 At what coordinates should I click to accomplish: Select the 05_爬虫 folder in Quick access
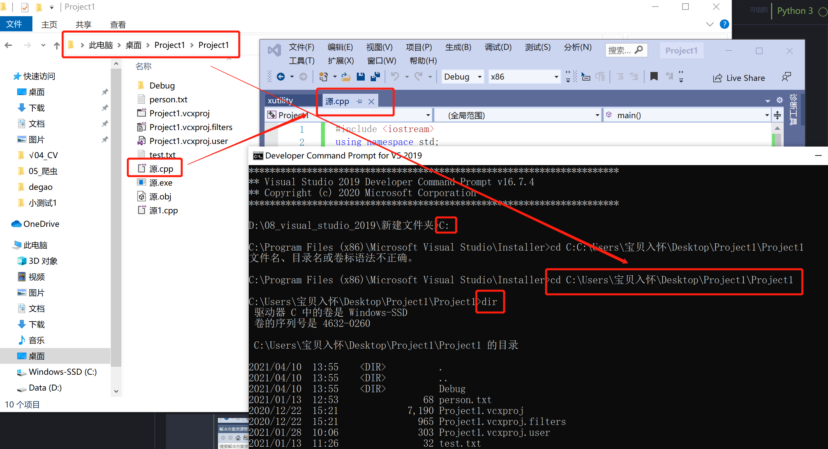43,171
